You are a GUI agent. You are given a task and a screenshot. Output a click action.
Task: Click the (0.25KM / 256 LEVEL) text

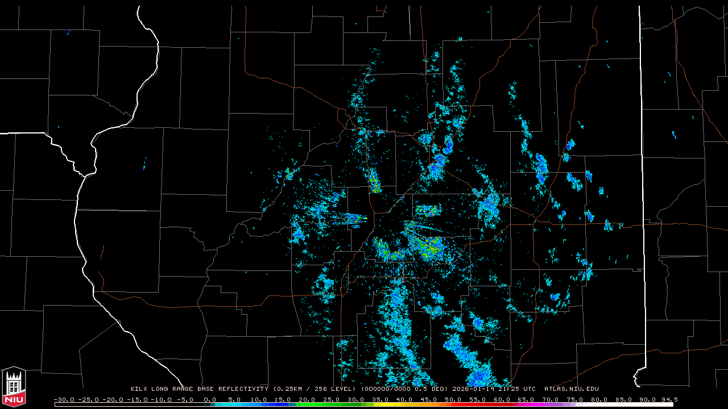[x=315, y=389]
